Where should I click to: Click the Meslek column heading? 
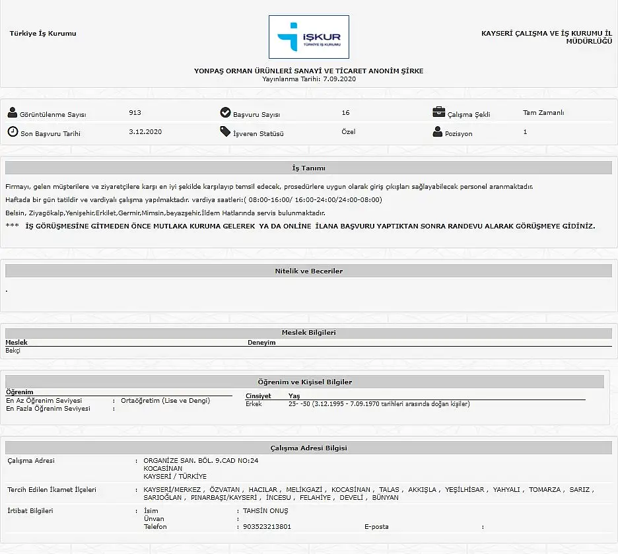click(x=17, y=343)
